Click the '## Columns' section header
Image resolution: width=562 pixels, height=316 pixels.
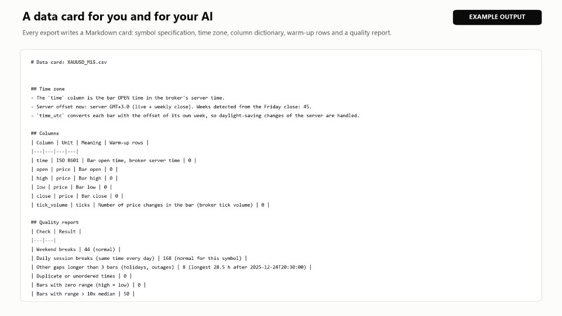pos(45,133)
